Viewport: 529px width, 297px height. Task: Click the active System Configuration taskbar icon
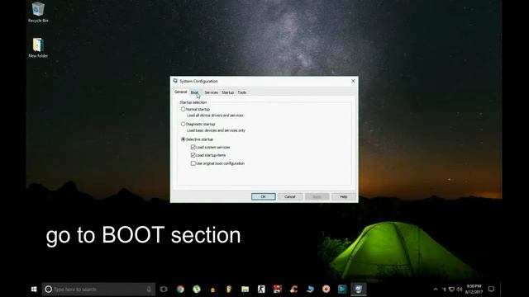click(x=358, y=290)
